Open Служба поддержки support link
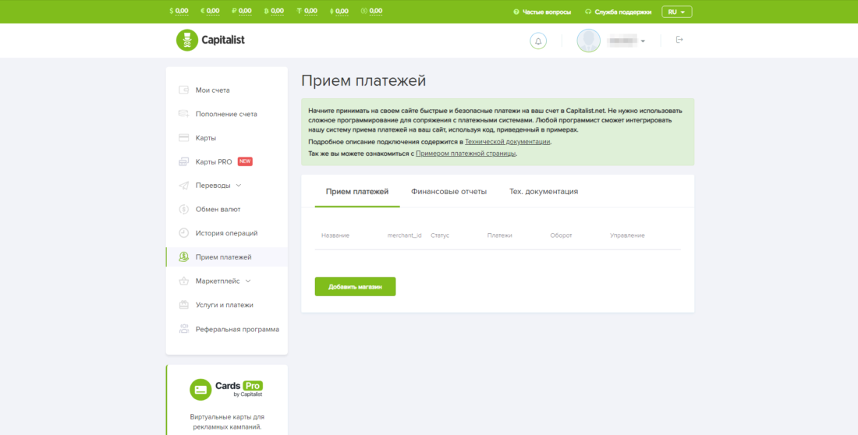Image resolution: width=858 pixels, height=435 pixels. (x=622, y=12)
